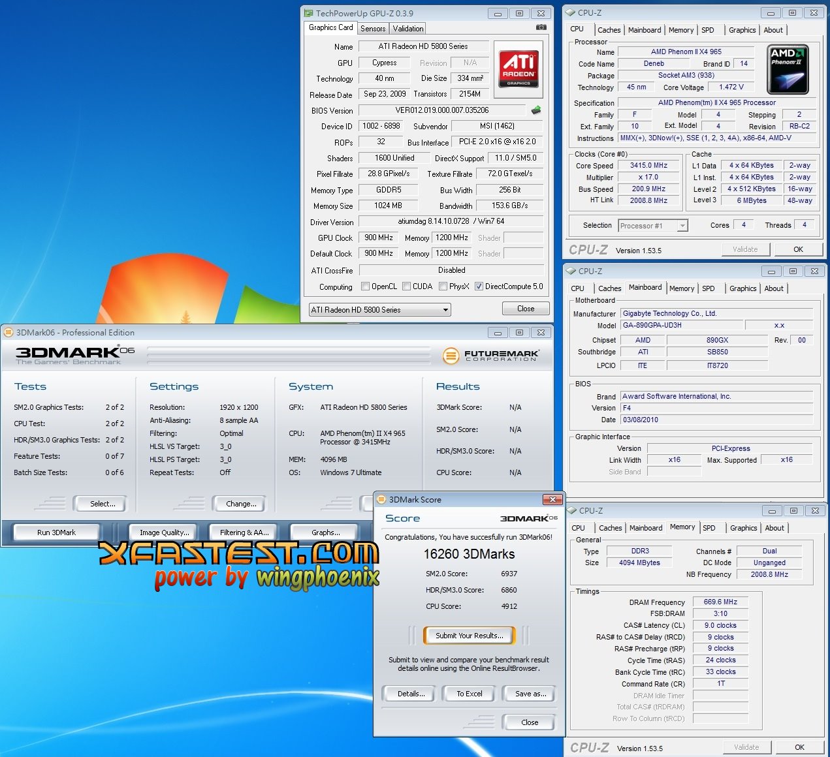This screenshot has width=830, height=757.
Task: Click the AMD Phenom II processor logo
Action: (x=787, y=69)
